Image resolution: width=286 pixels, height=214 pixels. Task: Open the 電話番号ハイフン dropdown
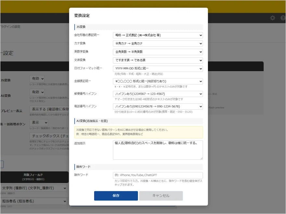pyautogui.click(x=158, y=107)
